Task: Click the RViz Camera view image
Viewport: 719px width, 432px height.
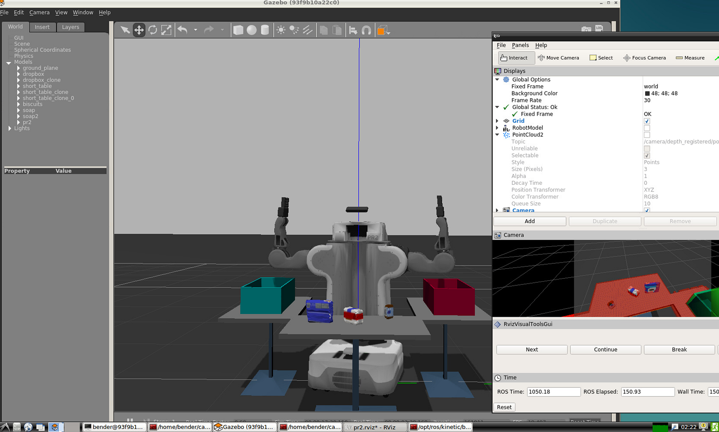Action: point(606,279)
